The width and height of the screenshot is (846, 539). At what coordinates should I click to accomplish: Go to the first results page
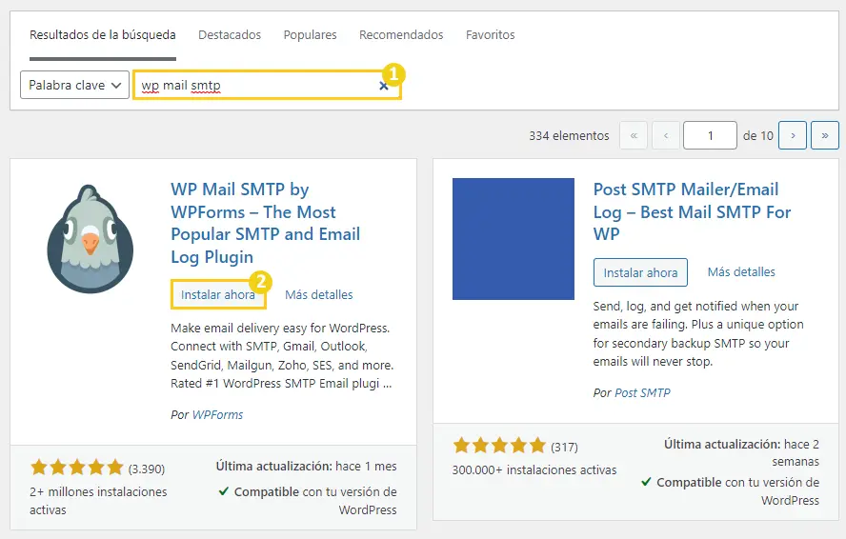[x=634, y=135]
